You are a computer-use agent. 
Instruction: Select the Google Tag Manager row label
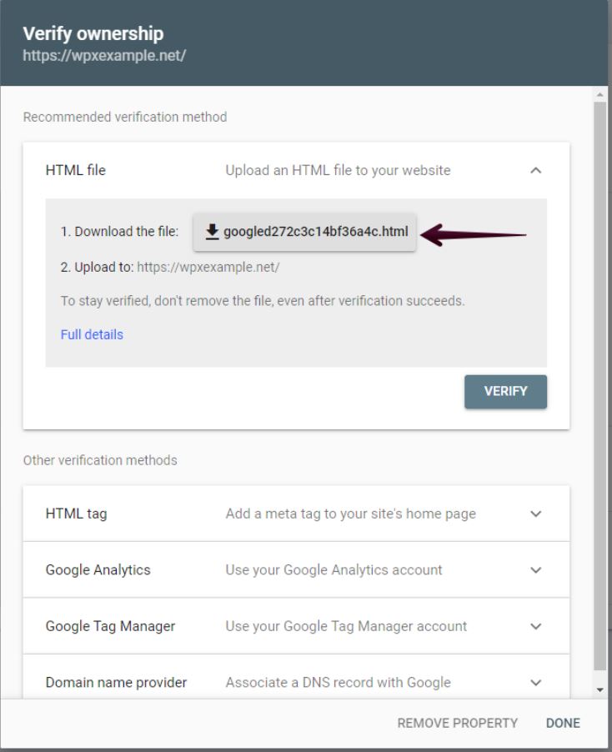point(110,626)
